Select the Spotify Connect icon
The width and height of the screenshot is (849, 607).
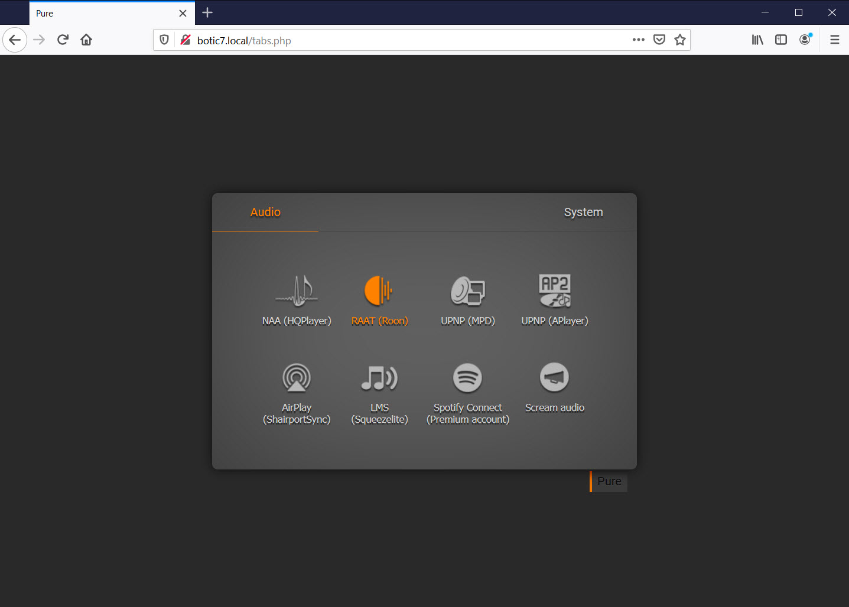(467, 378)
